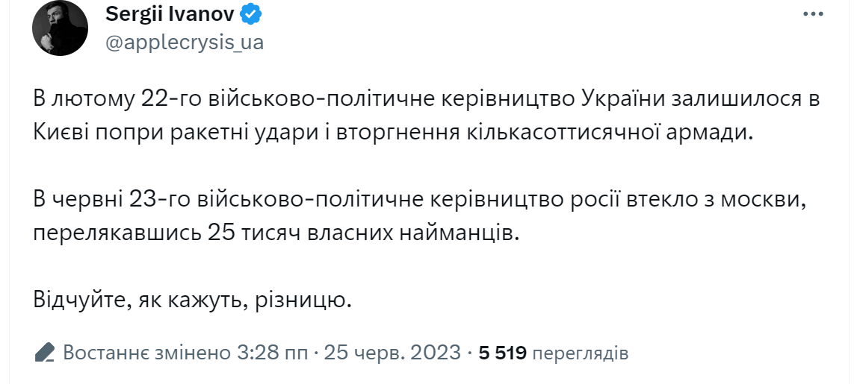This screenshot has width=863, height=384.
Task: Open the three-dot more options menu
Action: pyautogui.click(x=813, y=15)
